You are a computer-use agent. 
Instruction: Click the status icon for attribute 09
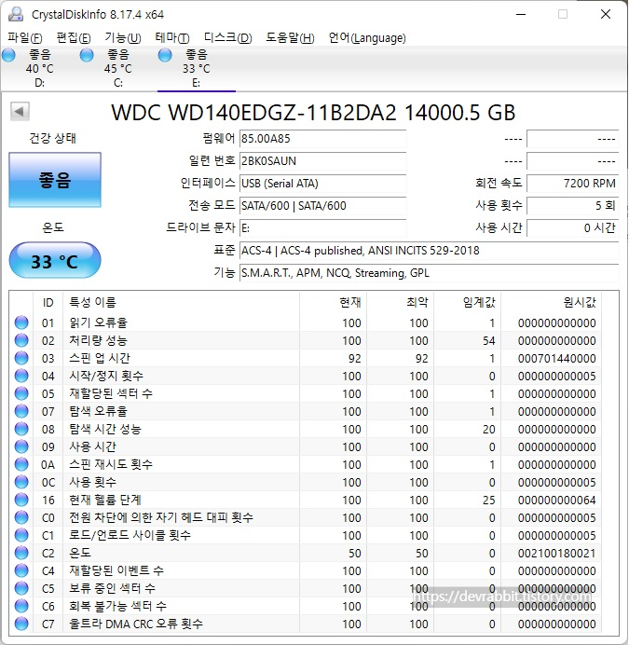pos(21,446)
